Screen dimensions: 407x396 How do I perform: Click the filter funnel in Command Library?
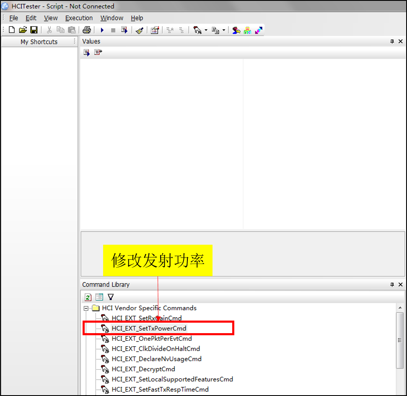coord(111,297)
